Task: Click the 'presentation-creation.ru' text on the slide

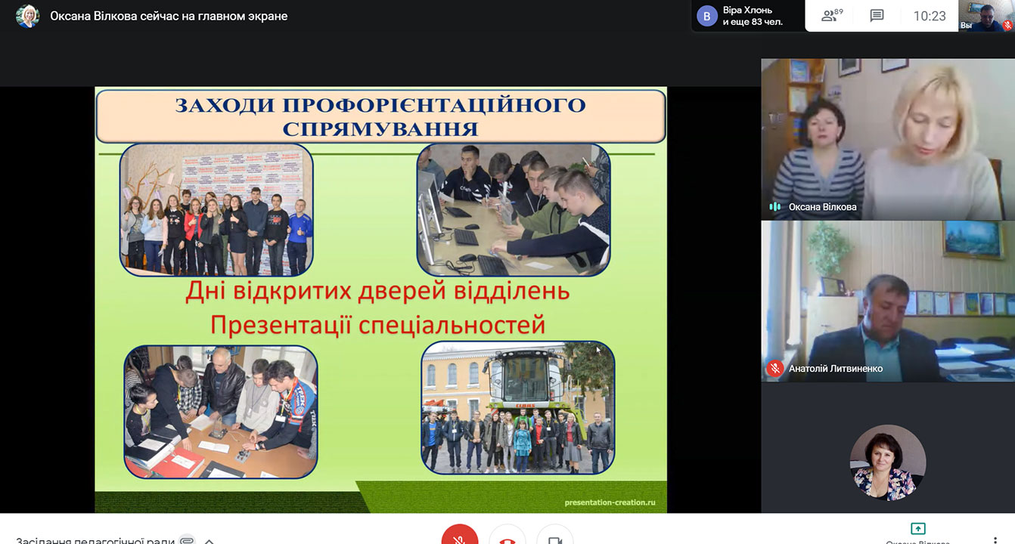Action: (610, 502)
